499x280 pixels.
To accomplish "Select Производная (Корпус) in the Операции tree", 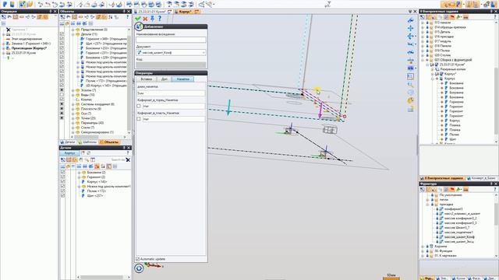I will coord(29,48).
